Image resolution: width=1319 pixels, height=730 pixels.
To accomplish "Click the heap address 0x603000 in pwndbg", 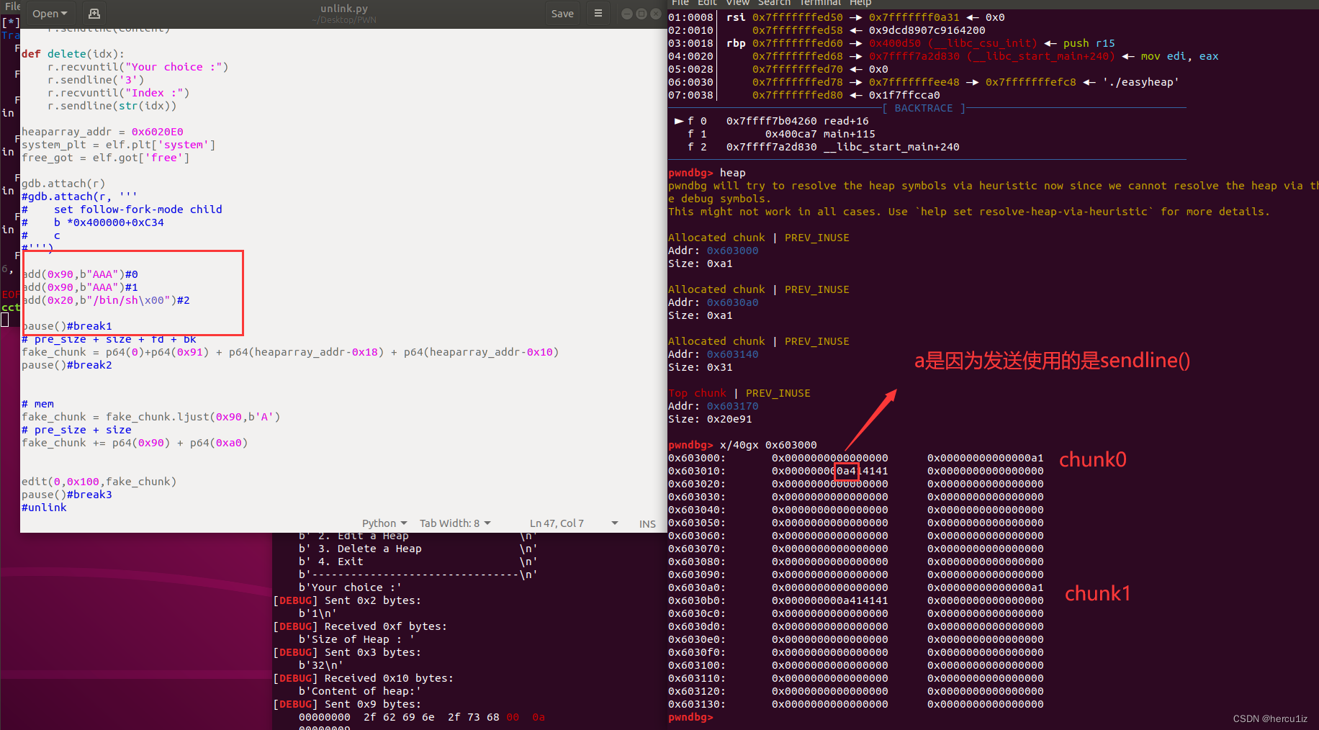I will click(x=732, y=251).
